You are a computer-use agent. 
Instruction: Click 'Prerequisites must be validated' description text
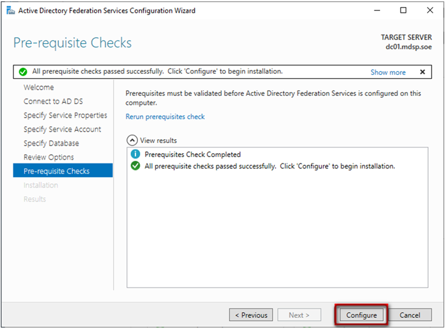[273, 98]
